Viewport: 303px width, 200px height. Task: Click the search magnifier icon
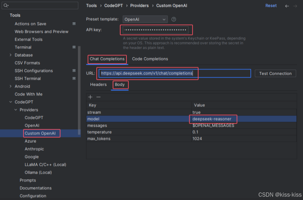point(6,6)
